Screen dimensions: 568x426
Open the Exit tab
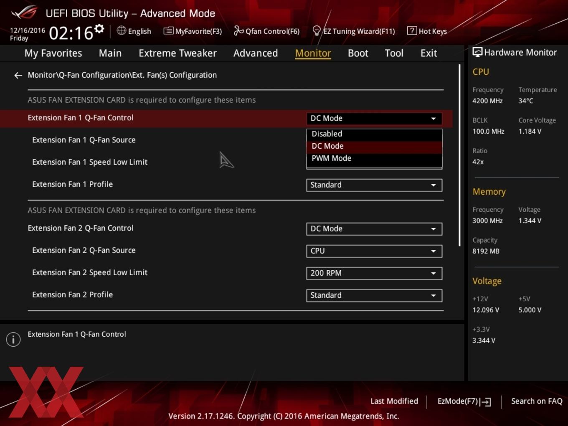tap(429, 53)
